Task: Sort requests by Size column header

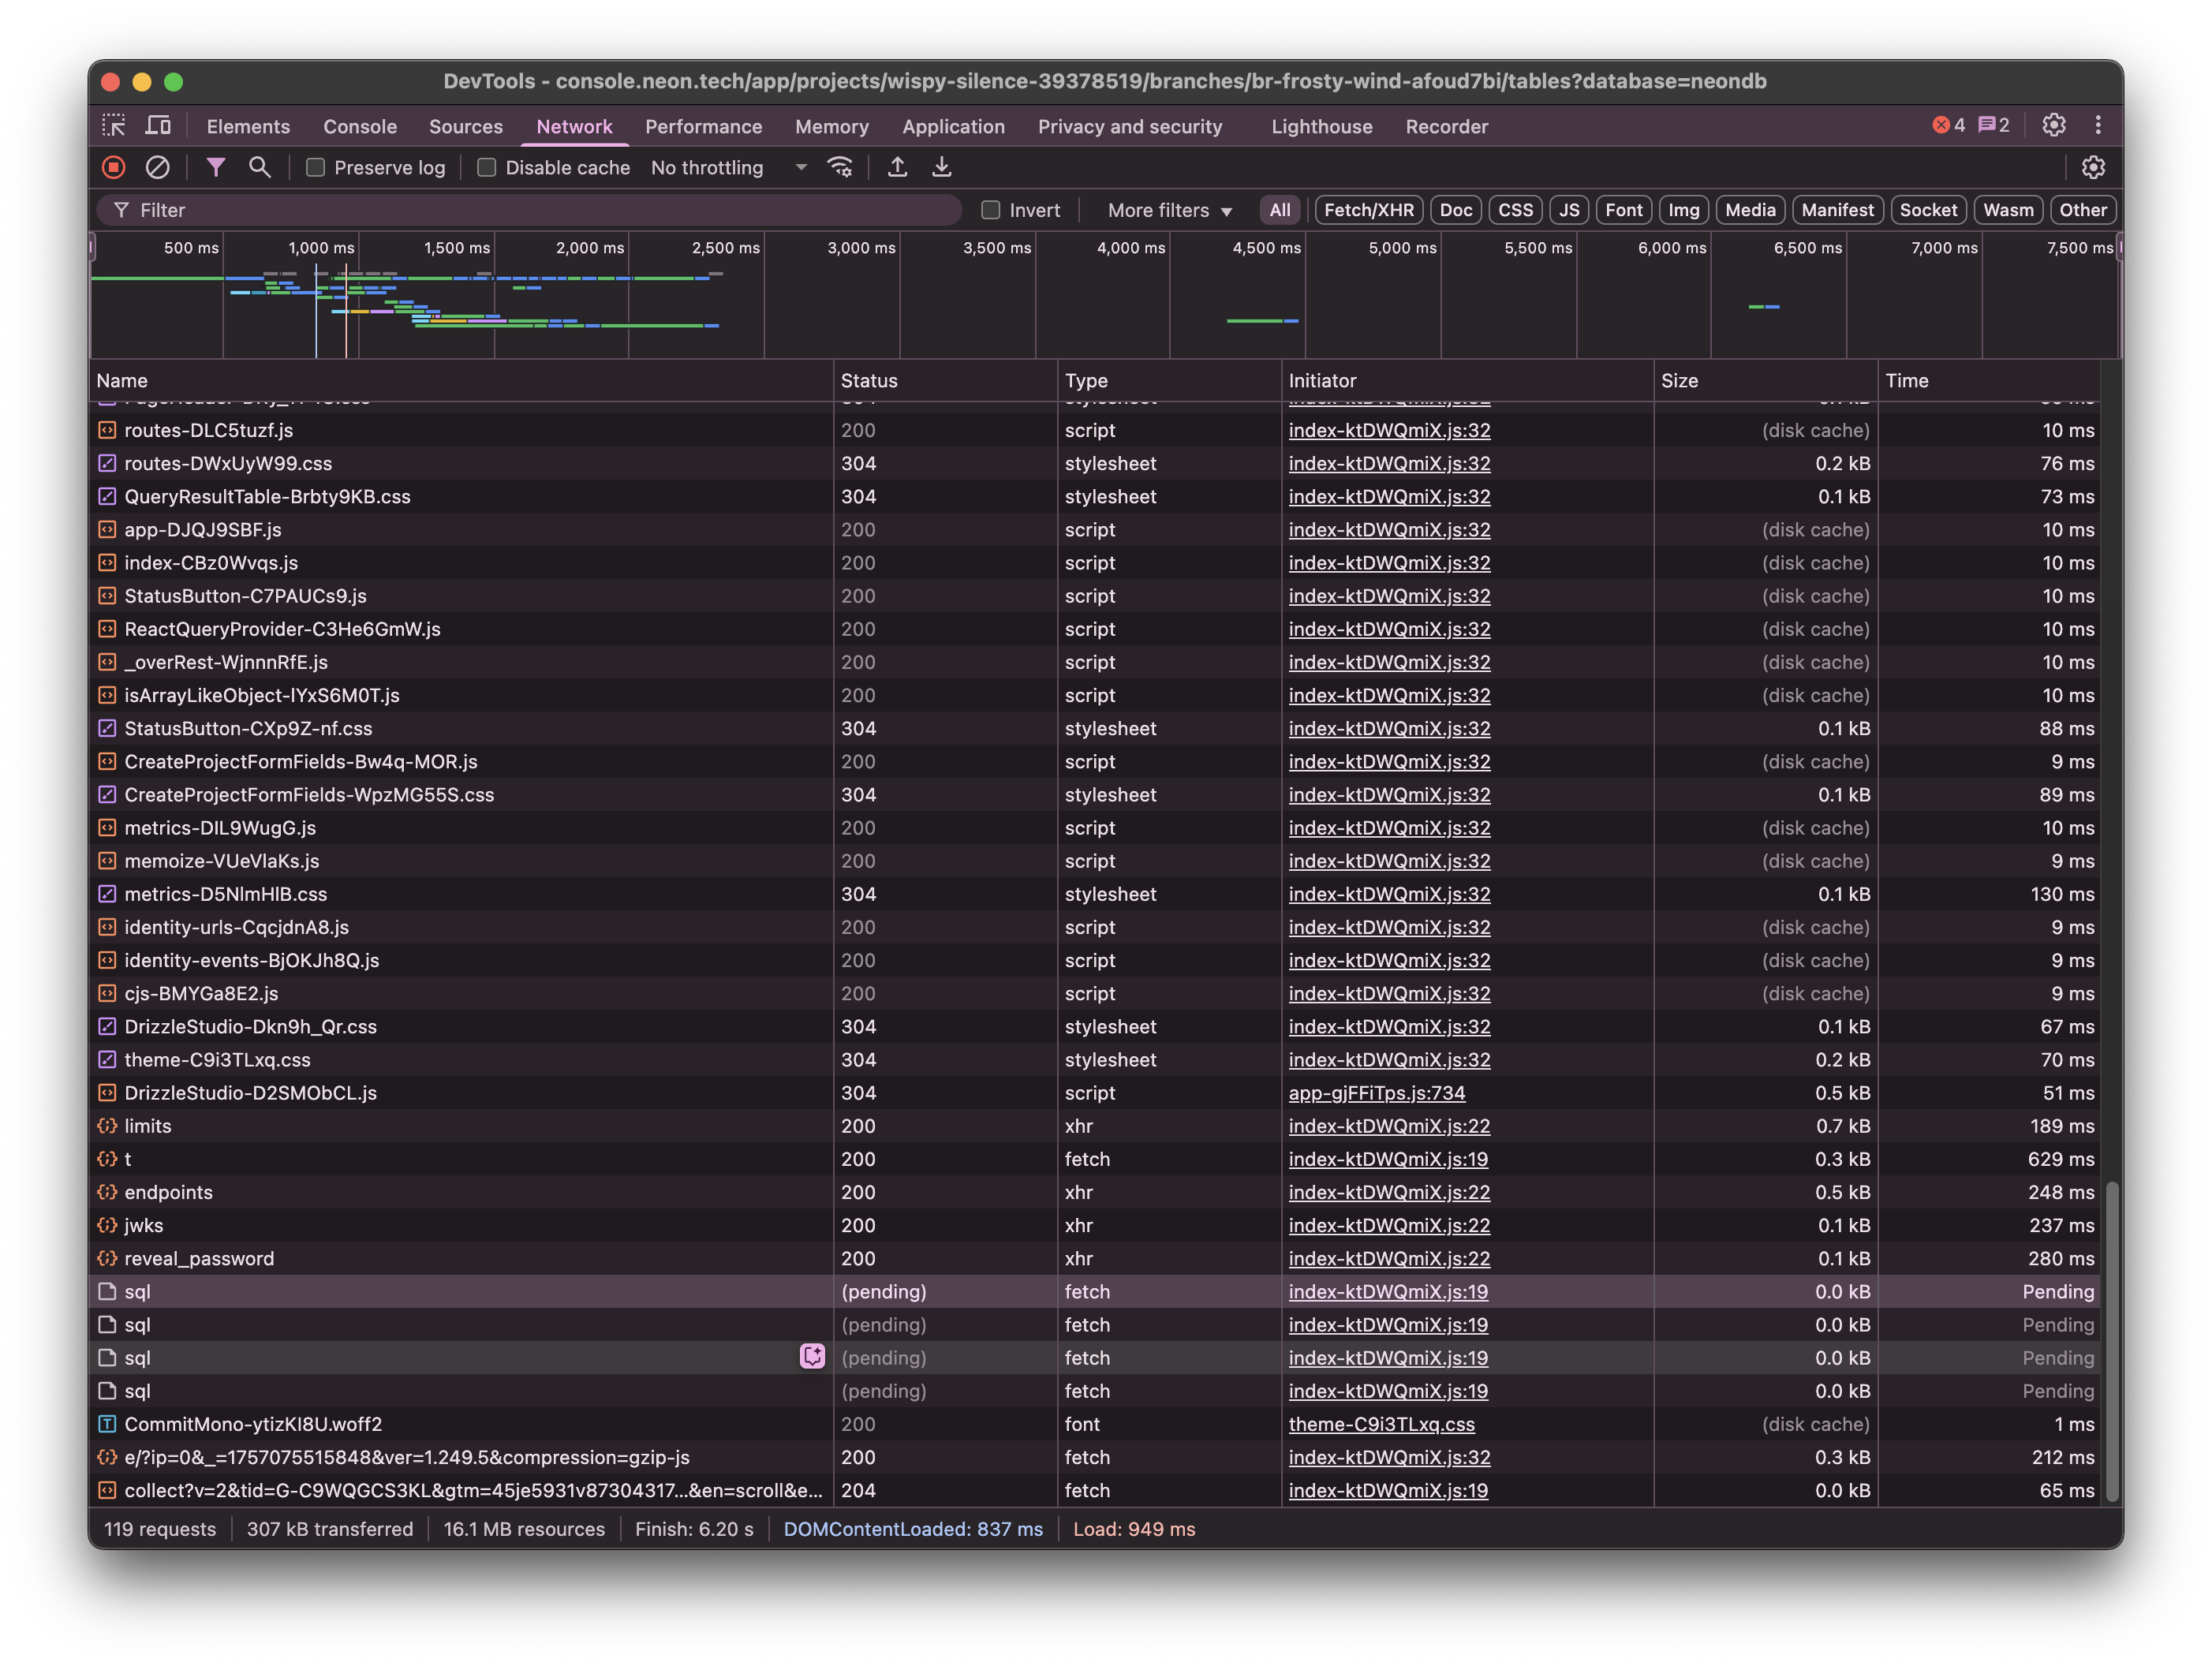Action: [1765, 381]
